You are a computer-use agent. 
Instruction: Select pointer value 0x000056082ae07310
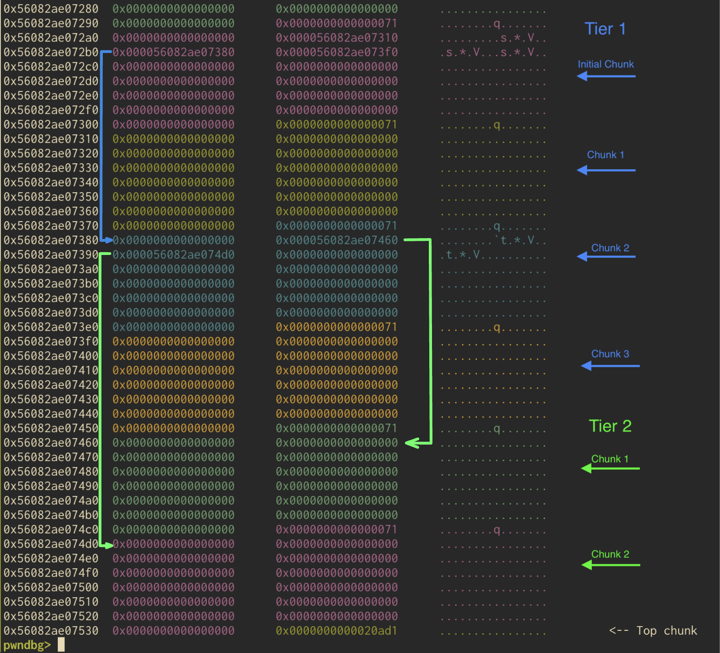pos(336,38)
